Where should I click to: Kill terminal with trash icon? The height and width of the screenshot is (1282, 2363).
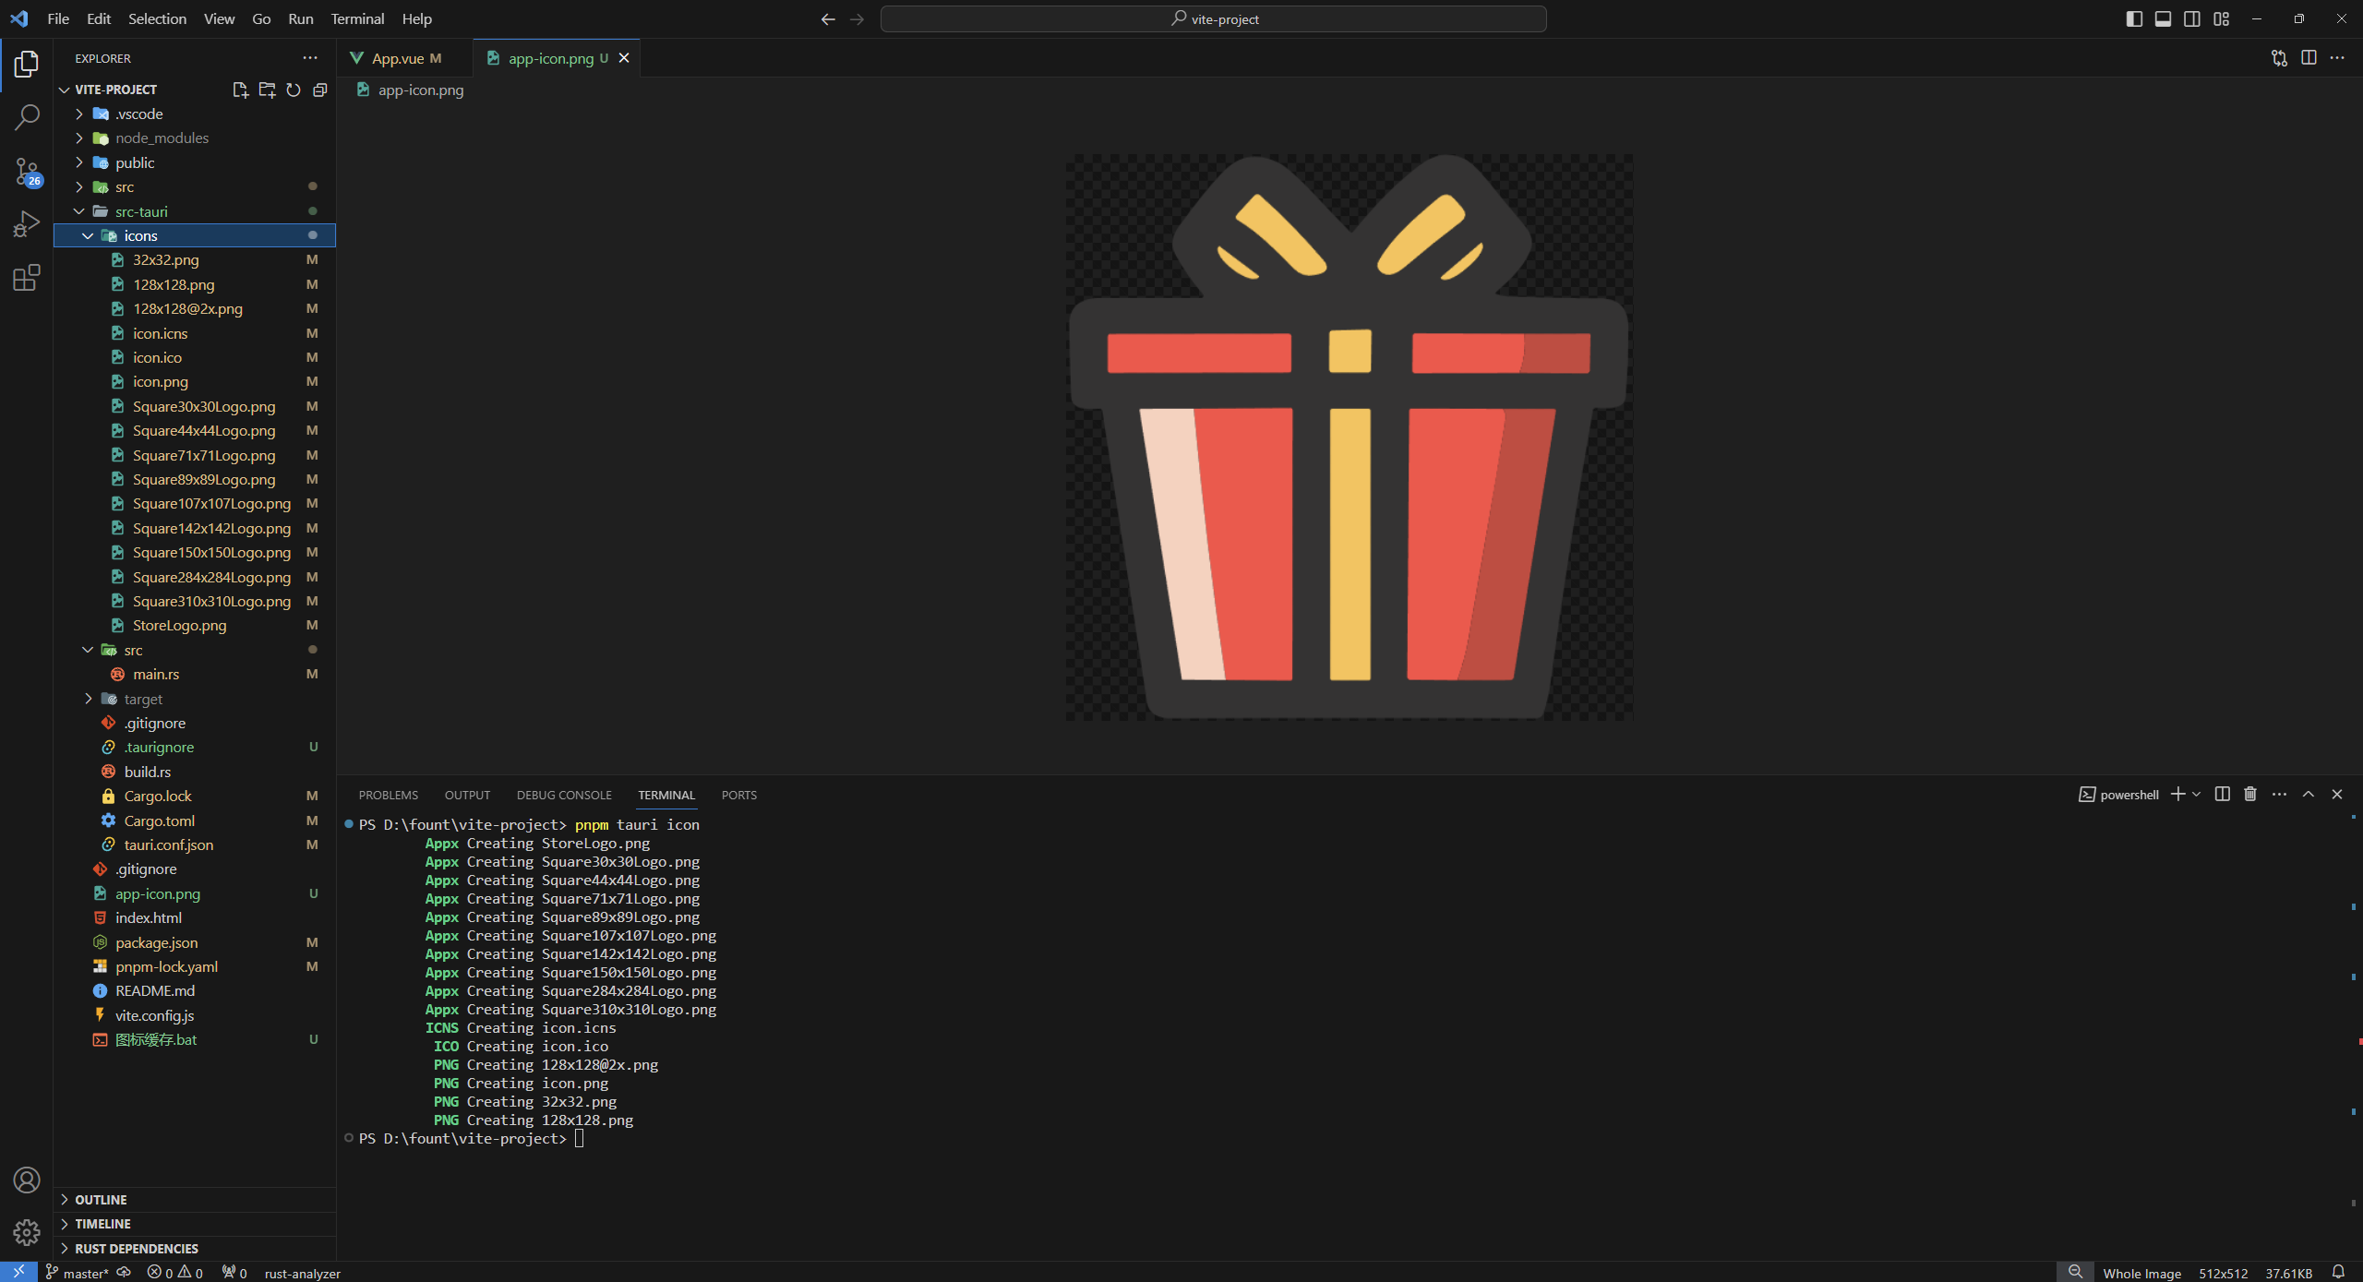2250,794
